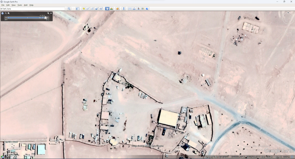Click the search magnifier button
Viewport: 295px width, 159px height.
pos(69,9)
